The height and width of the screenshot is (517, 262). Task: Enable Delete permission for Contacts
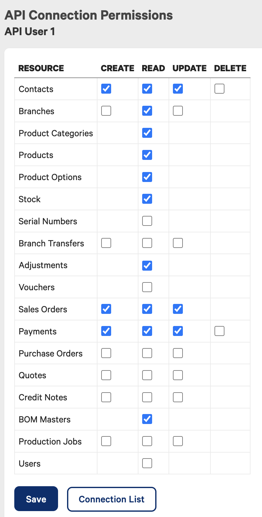tap(219, 89)
